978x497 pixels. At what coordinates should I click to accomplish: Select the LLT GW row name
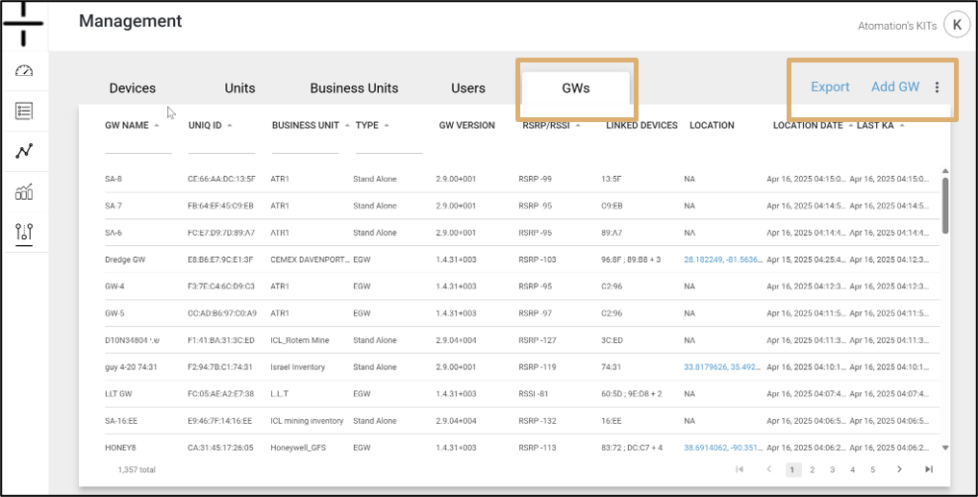[x=118, y=394]
